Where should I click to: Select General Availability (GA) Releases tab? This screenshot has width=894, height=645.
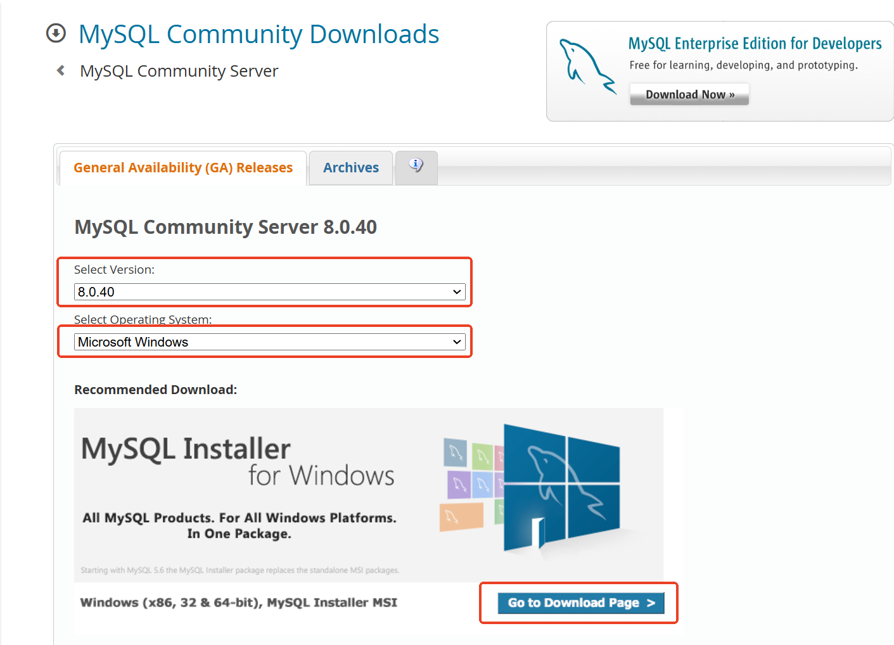pos(183,168)
